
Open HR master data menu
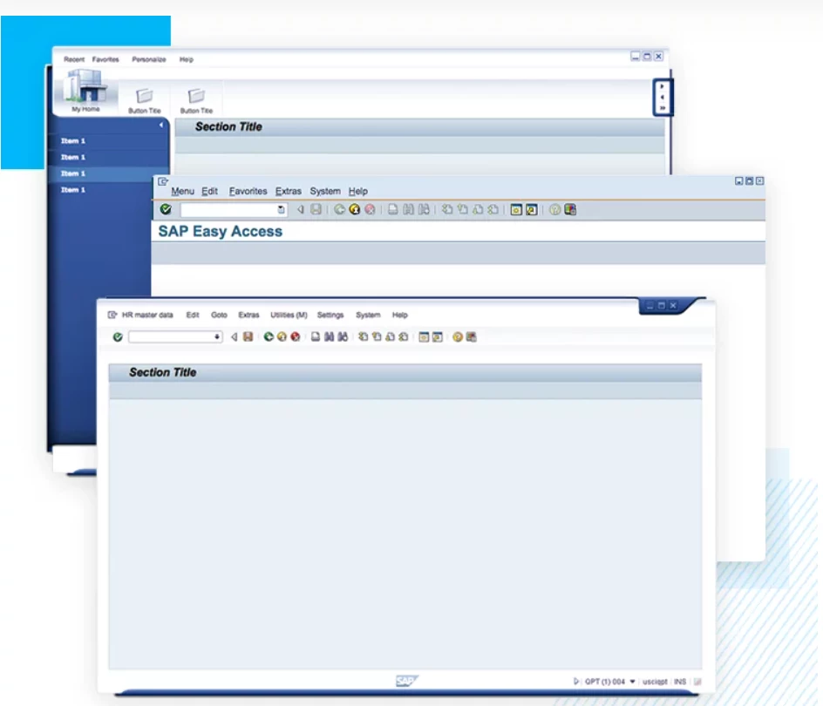[x=147, y=315]
